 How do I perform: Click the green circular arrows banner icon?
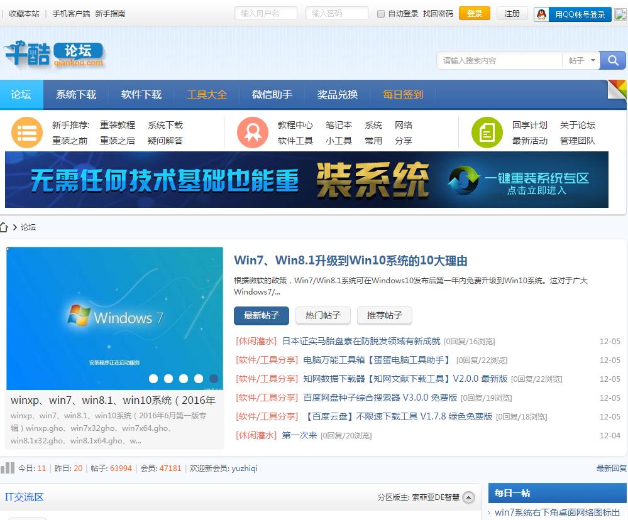tap(464, 180)
